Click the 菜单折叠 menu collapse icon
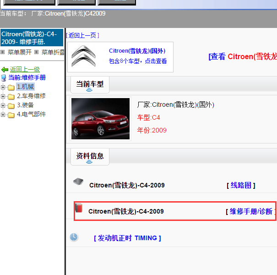 36,52
